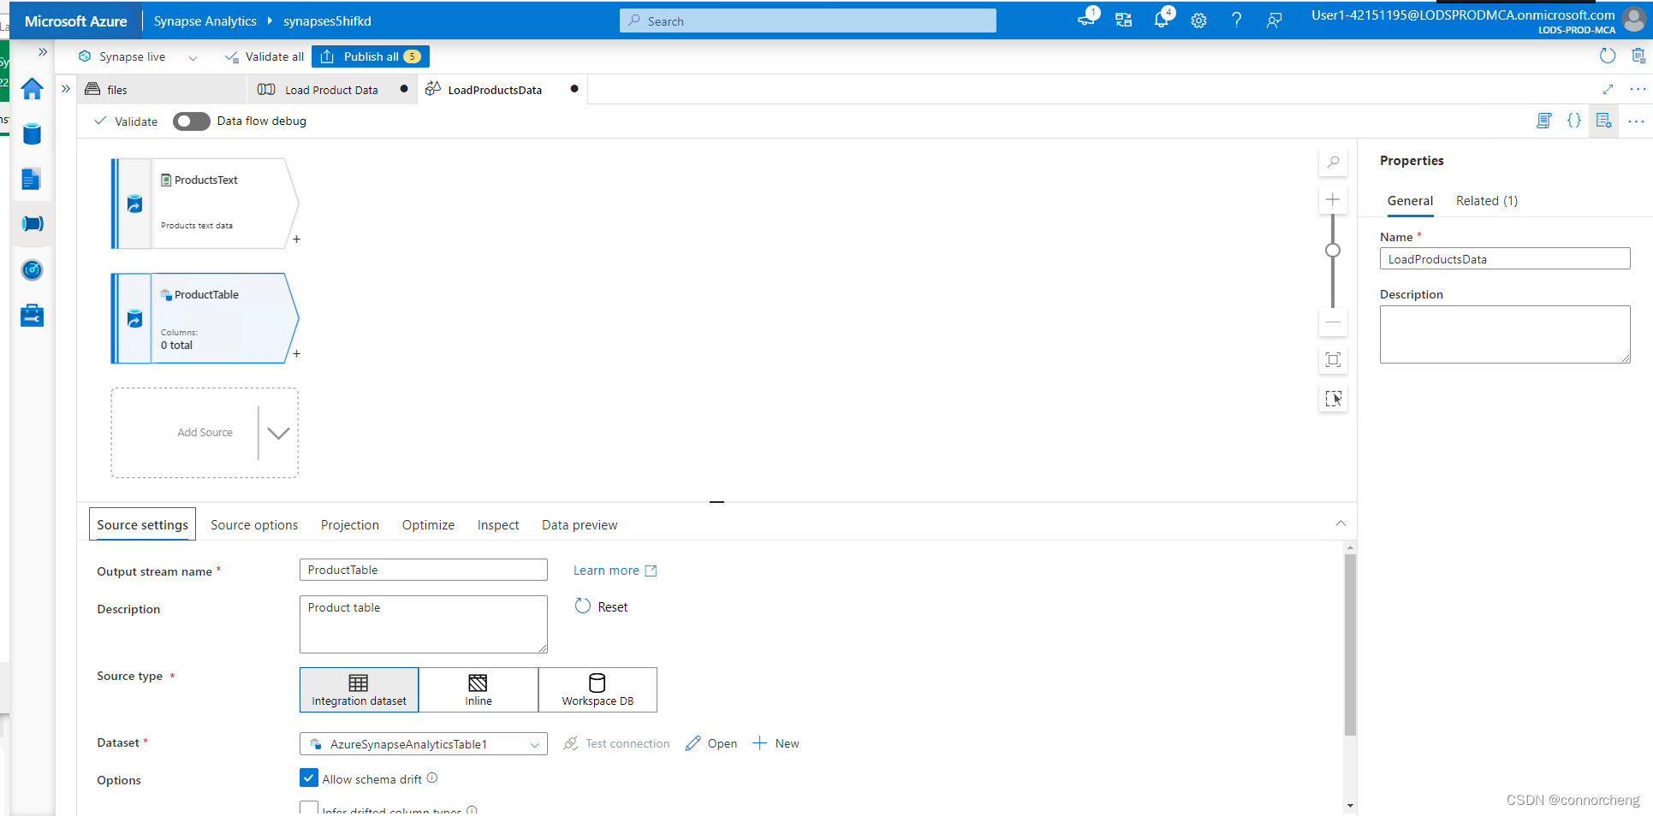Viewport: 1653px width, 816px height.
Task: Select Inline source type
Action: click(x=479, y=689)
